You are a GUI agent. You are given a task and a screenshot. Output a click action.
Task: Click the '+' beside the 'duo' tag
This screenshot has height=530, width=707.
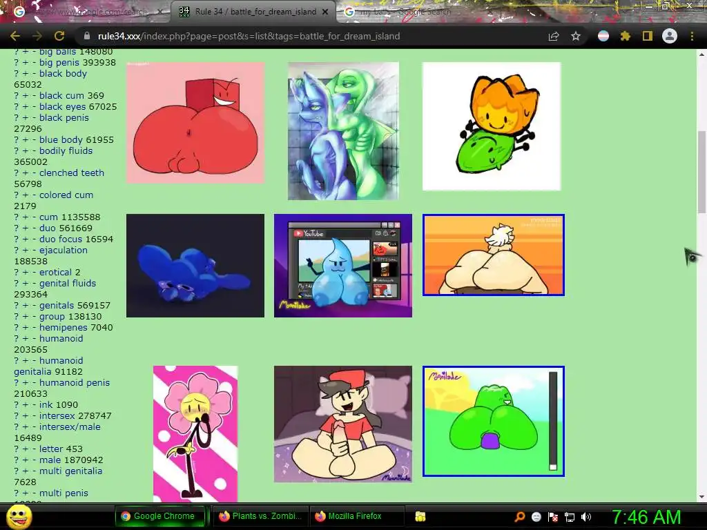click(26, 228)
